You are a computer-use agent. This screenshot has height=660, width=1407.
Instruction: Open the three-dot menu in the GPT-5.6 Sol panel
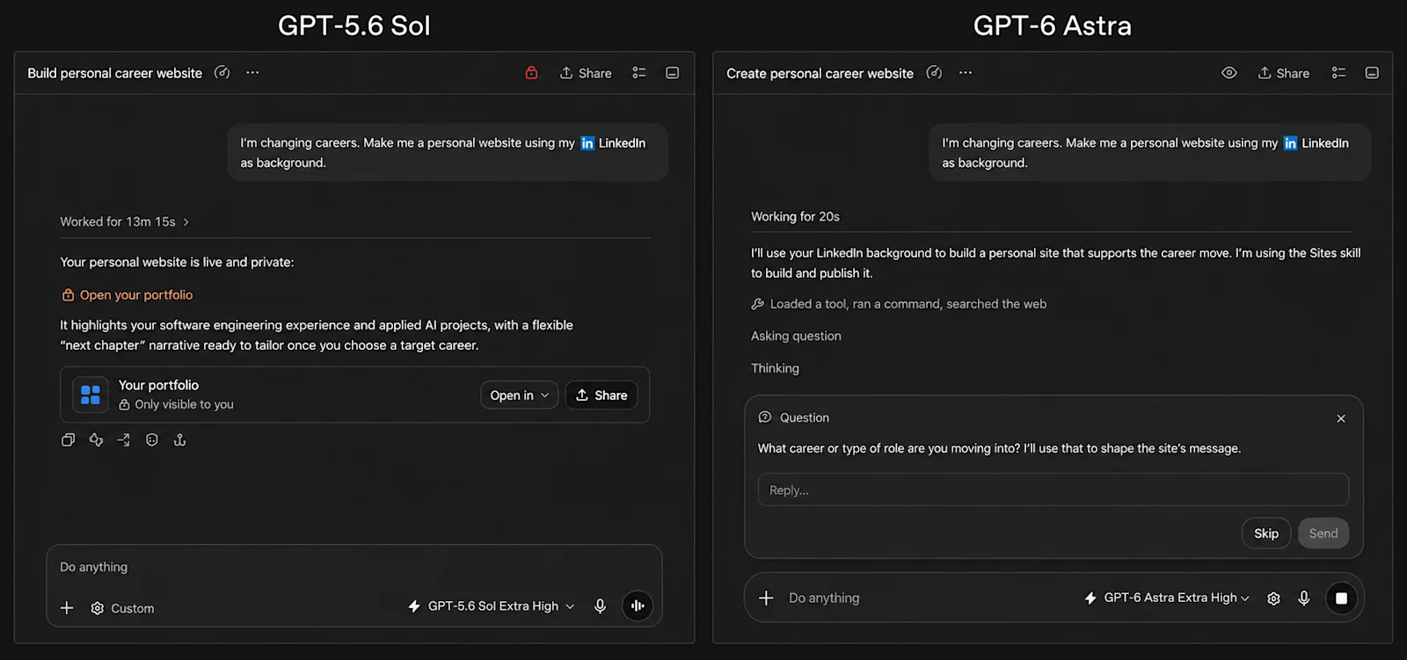tap(252, 73)
